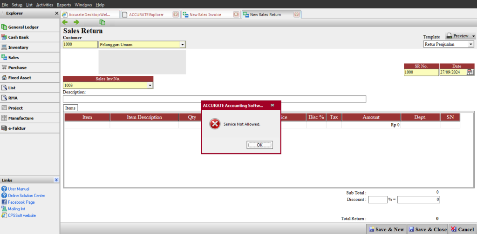This screenshot has width=477, height=234.
Task: Click the Dept. column header
Action: (x=420, y=117)
